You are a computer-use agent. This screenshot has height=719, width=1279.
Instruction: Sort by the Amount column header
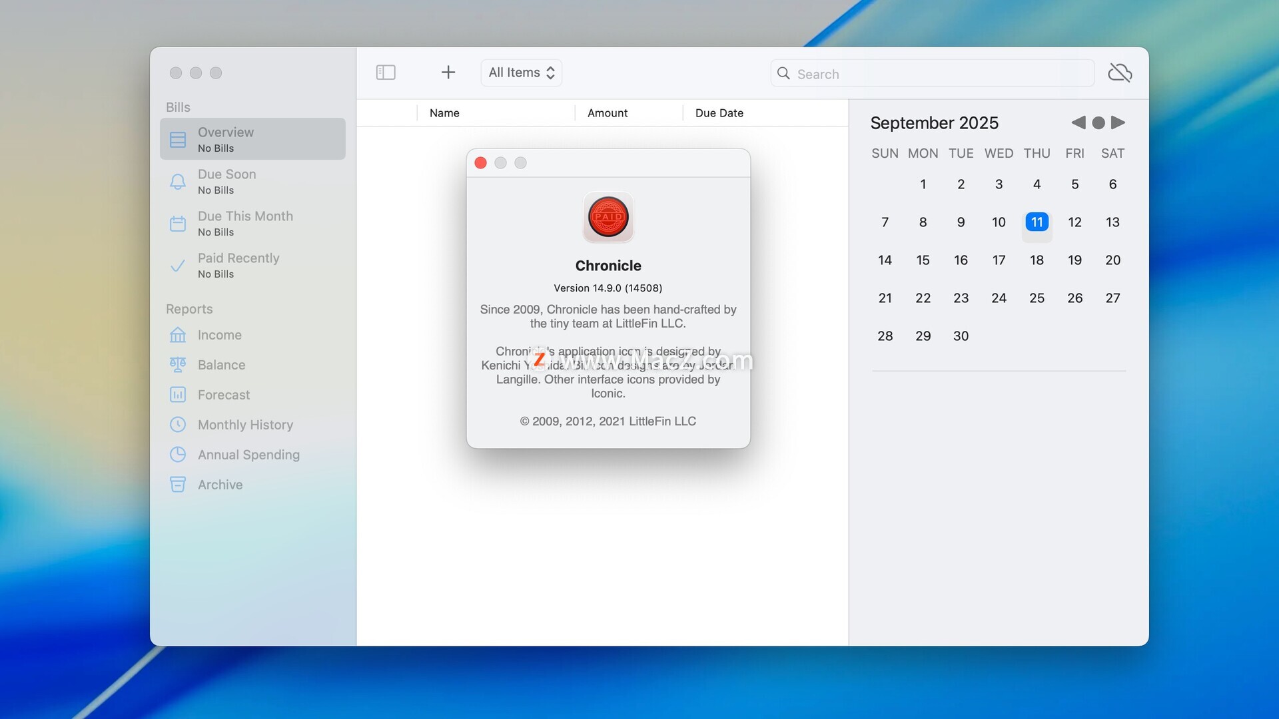tap(628, 113)
